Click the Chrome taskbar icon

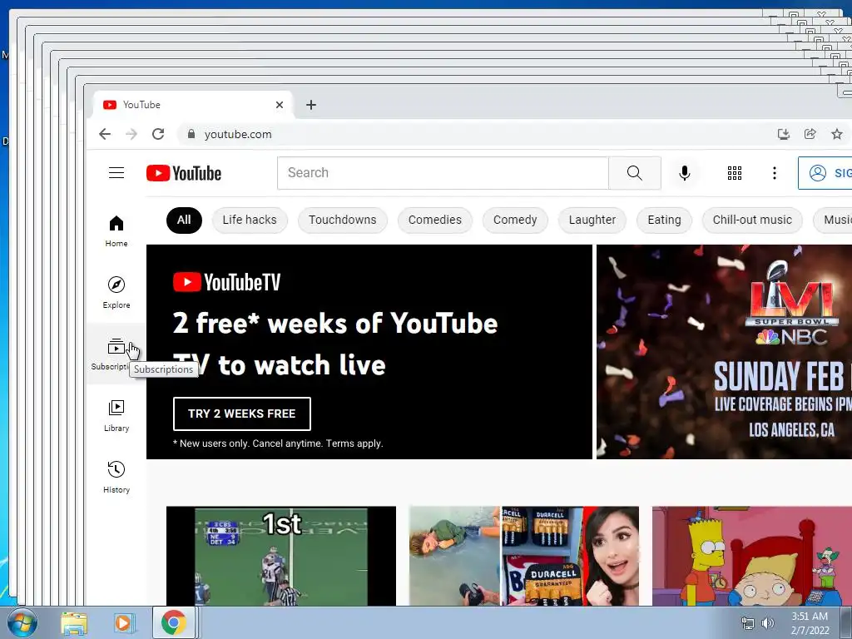click(174, 622)
